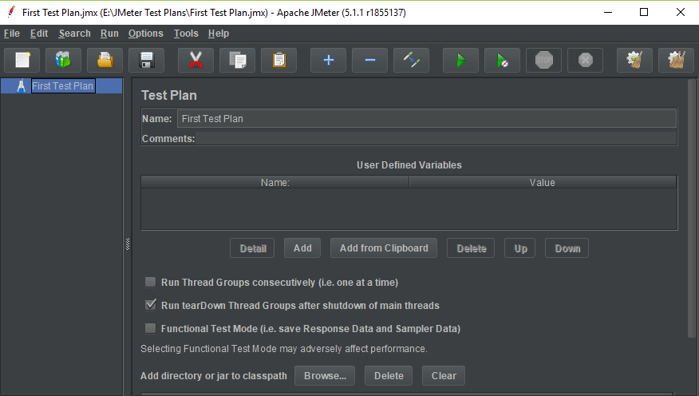Click Delete button under variables table

click(x=471, y=248)
